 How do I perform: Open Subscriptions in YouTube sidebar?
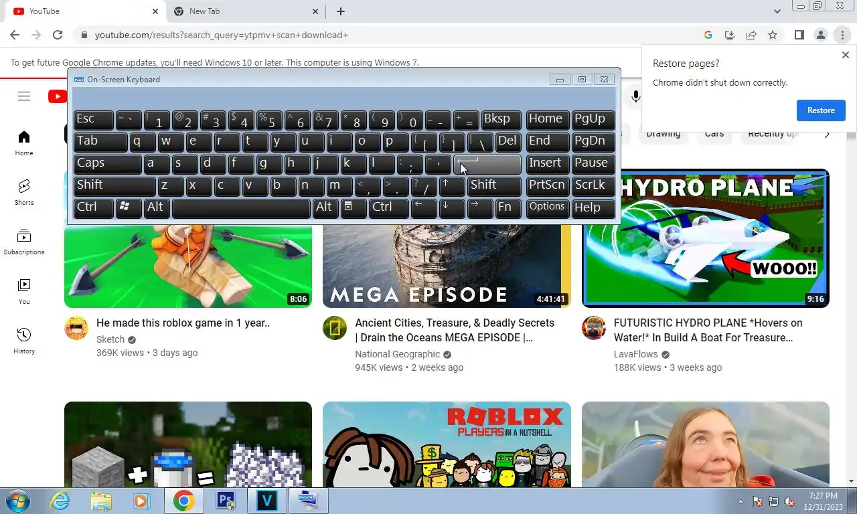tap(24, 242)
